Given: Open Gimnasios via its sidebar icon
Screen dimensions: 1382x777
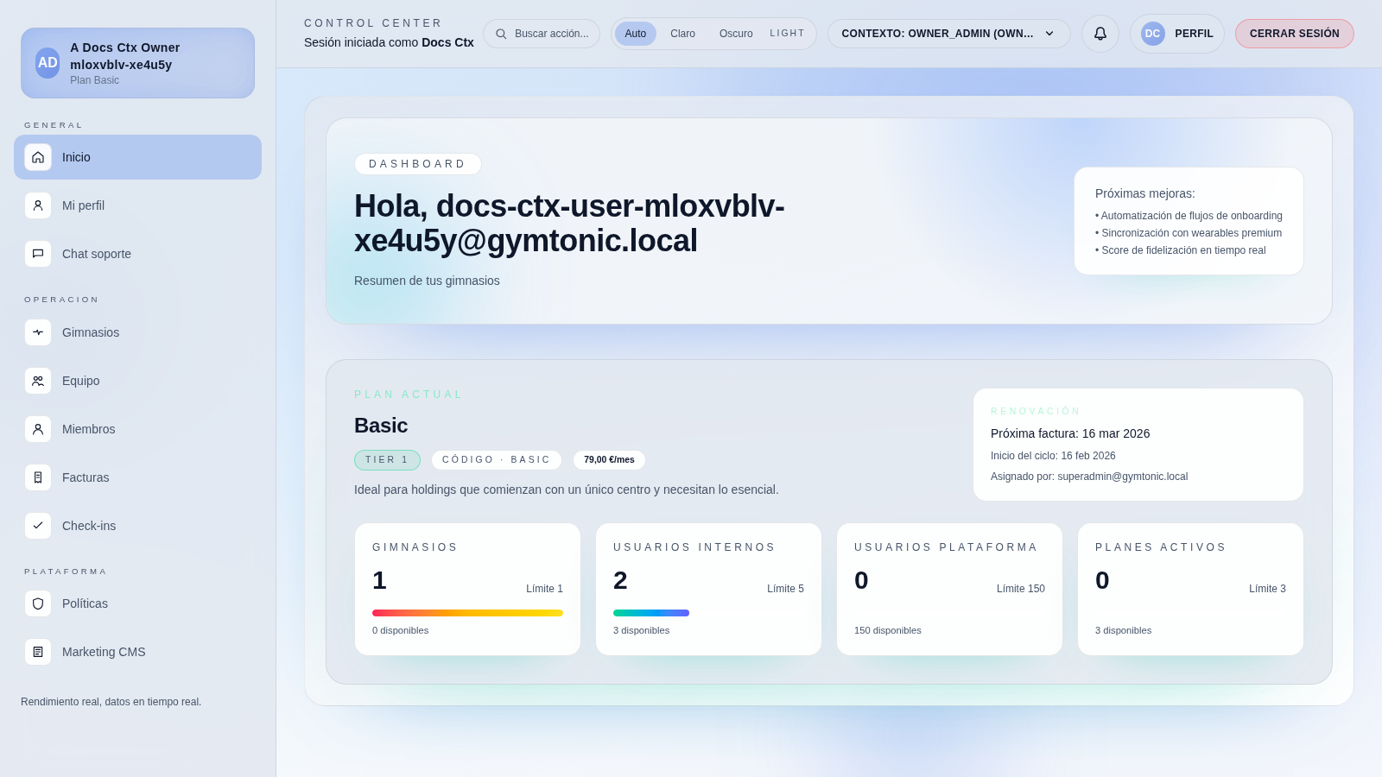Looking at the screenshot, I should pos(38,332).
